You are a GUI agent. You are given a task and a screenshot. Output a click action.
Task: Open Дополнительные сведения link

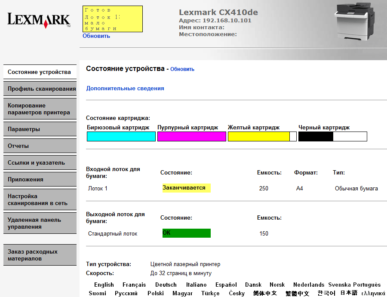point(125,88)
